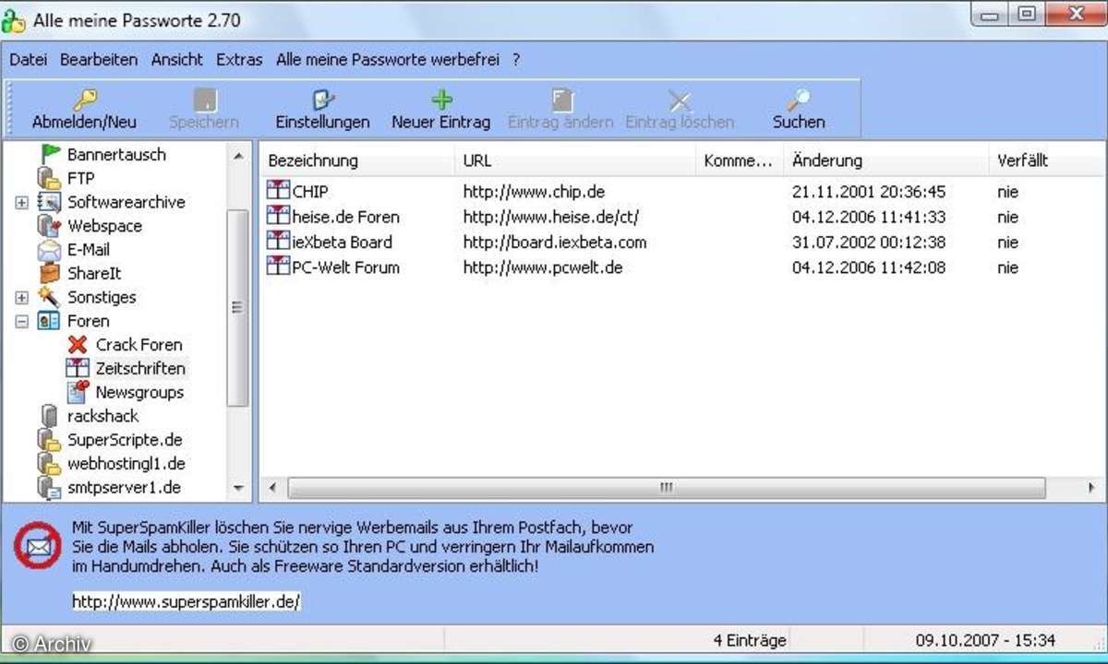
Task: Open the Datei menu
Action: click(x=28, y=60)
